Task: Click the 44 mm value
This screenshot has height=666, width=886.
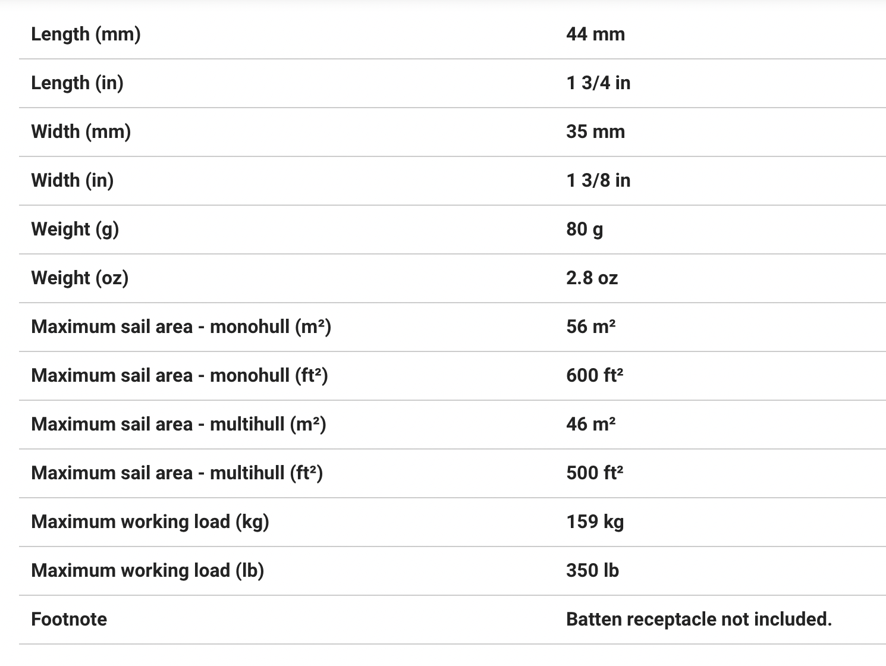Action: click(x=595, y=34)
